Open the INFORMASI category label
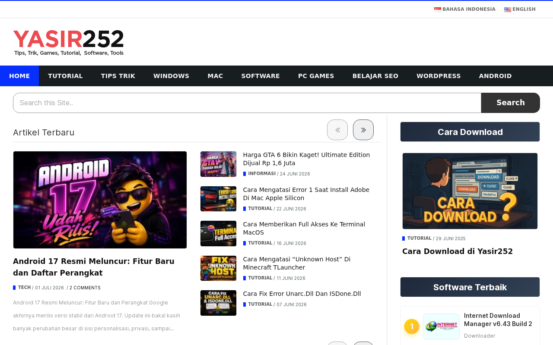The image size is (553, 345). click(x=262, y=174)
